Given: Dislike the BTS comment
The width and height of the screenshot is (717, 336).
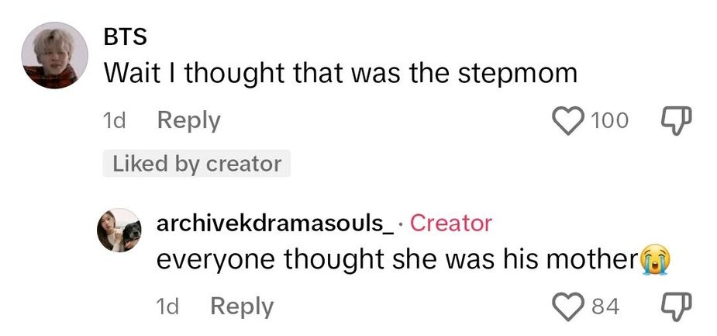Looking at the screenshot, I should pos(674,120).
